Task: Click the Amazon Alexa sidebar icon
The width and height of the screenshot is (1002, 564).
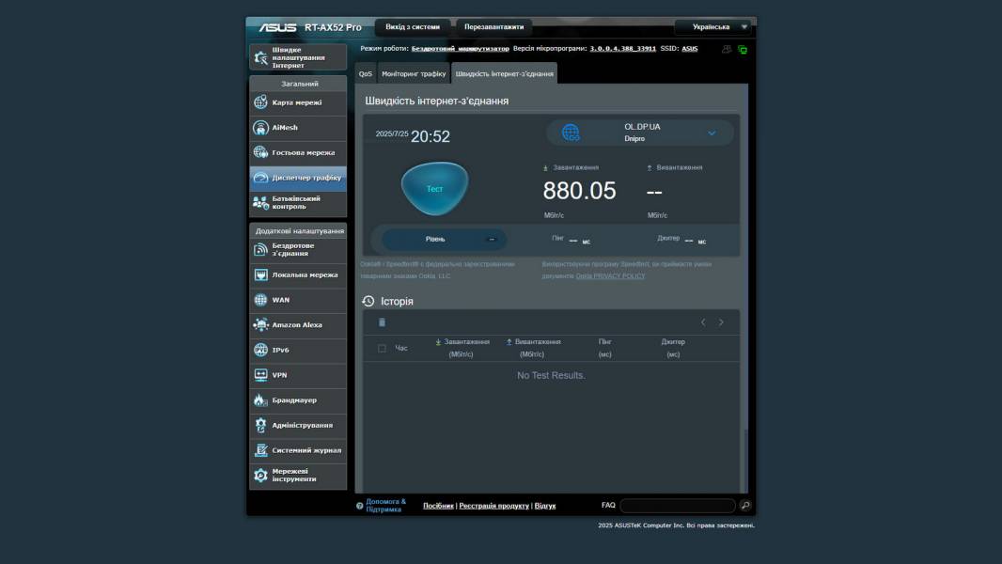Action: point(260,325)
